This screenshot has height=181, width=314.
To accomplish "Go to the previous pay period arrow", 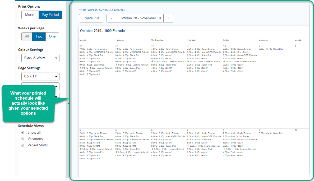I will 112,18.
